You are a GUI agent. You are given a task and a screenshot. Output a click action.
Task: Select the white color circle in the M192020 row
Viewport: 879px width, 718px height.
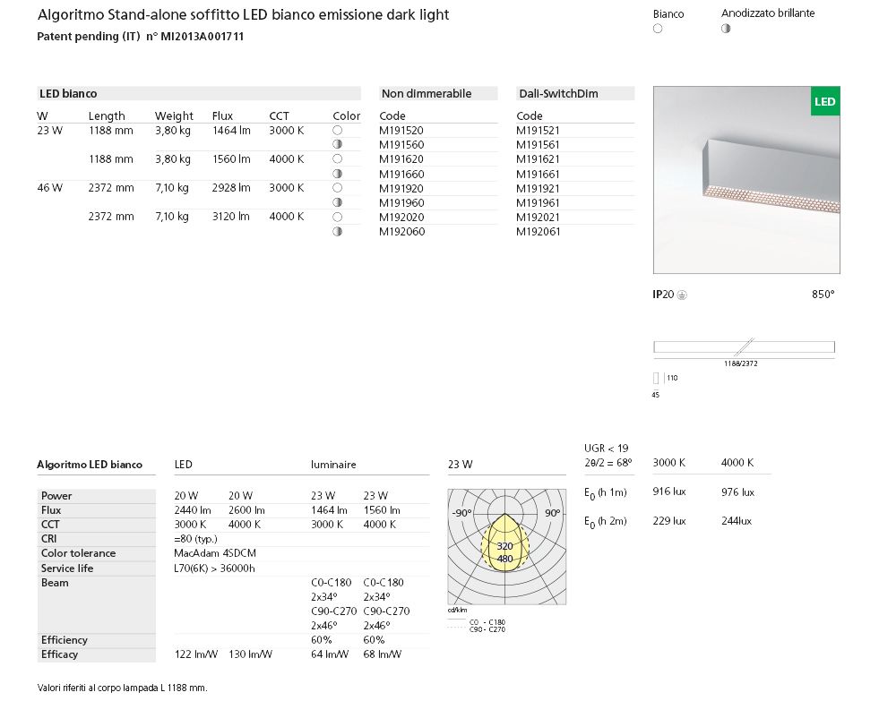(339, 217)
